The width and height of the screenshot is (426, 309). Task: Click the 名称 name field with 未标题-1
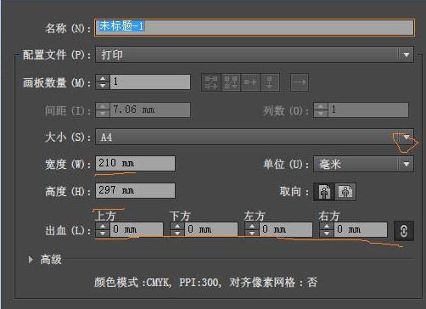(255, 27)
